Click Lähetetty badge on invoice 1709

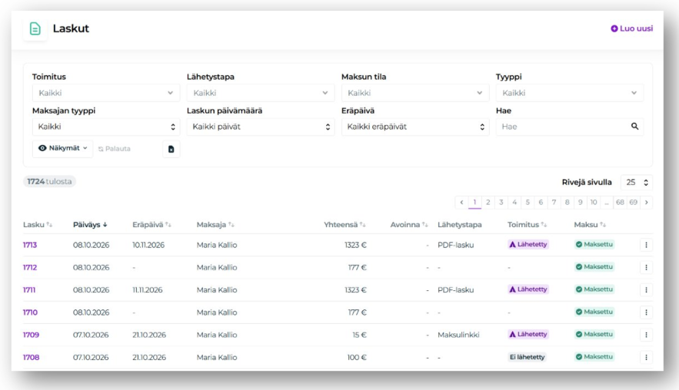coord(528,335)
